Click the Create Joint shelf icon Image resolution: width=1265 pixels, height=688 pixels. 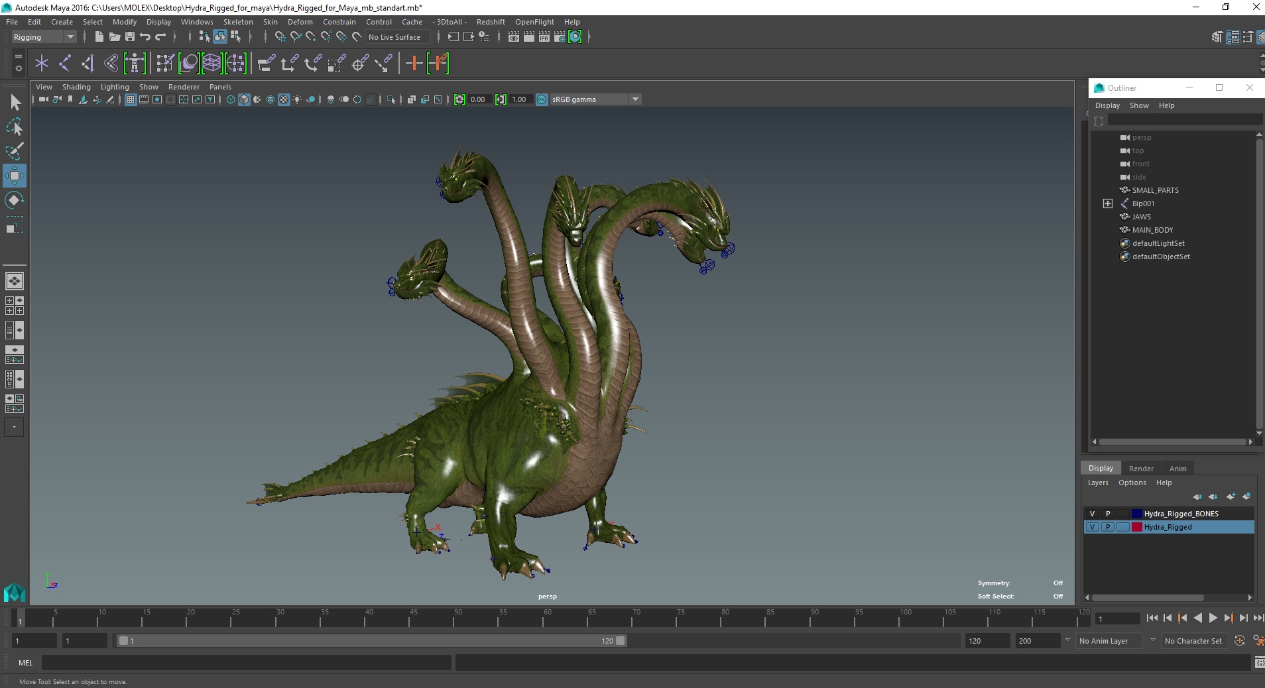pyautogui.click(x=65, y=64)
